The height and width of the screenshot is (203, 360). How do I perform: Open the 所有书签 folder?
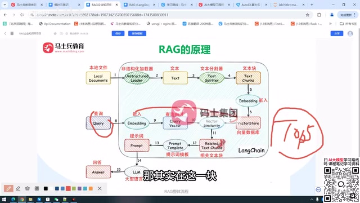348,24
